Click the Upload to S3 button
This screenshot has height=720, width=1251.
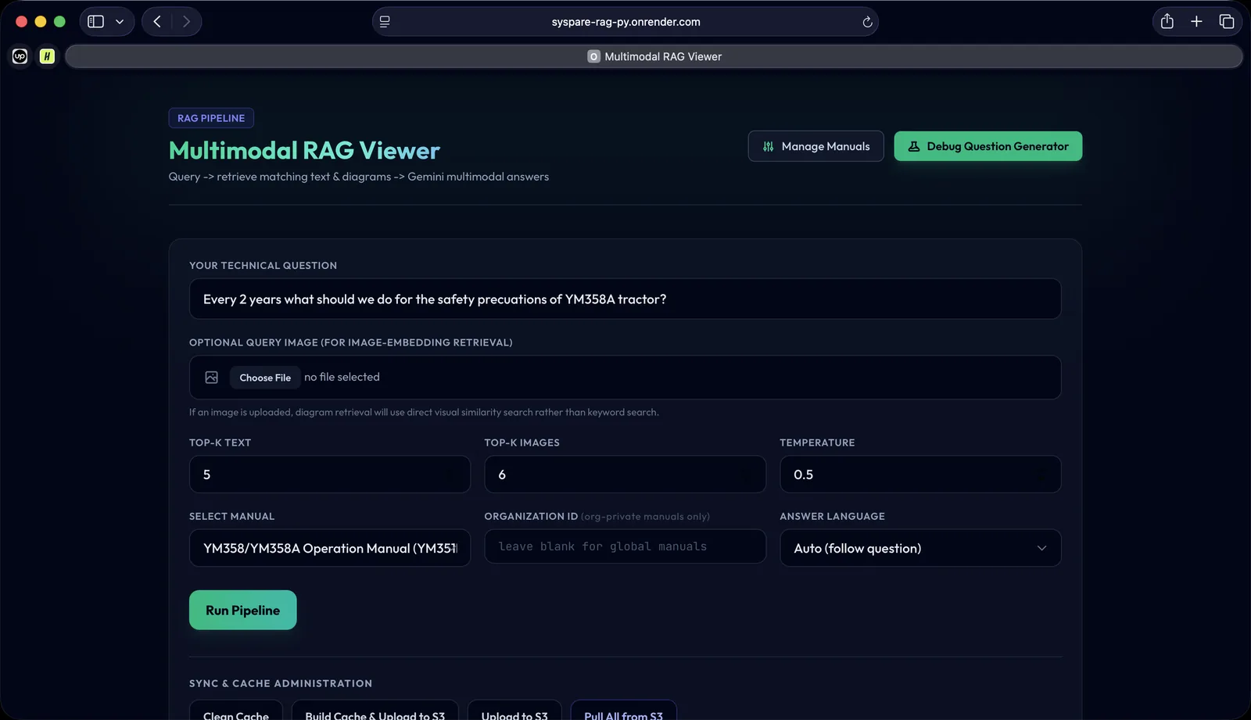tap(514, 711)
